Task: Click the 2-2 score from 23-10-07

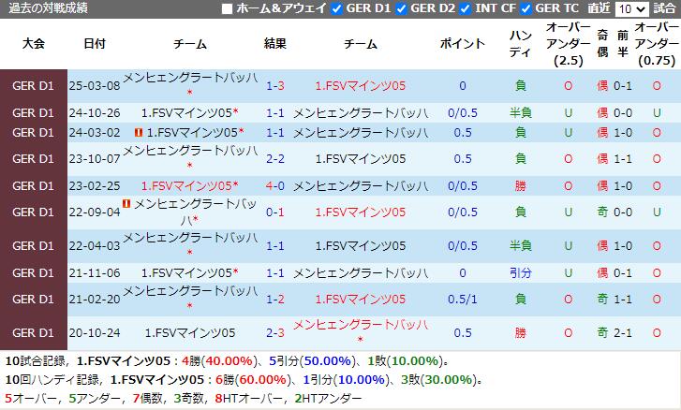Action: 275,159
